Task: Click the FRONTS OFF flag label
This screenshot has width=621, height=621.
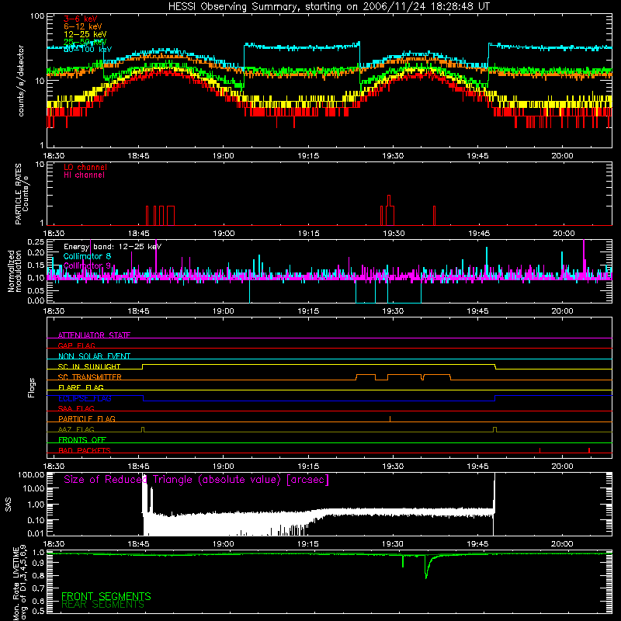Action: (82, 439)
